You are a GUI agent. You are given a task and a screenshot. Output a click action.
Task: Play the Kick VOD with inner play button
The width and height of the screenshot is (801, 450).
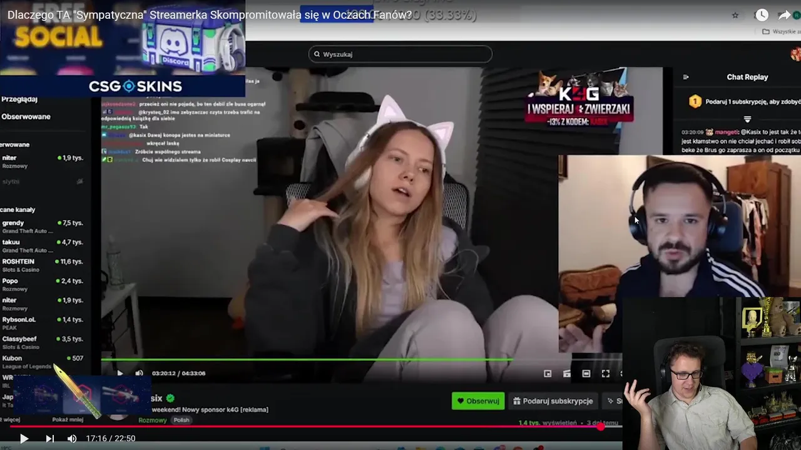point(120,373)
